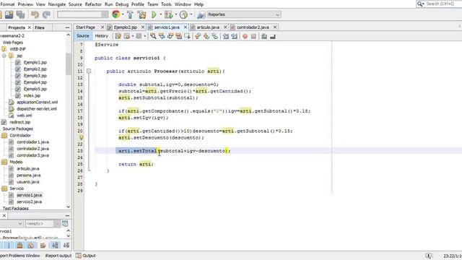462x260 pixels.
Task: Click the Chrome browser icon in toolbar
Action: click(115, 14)
